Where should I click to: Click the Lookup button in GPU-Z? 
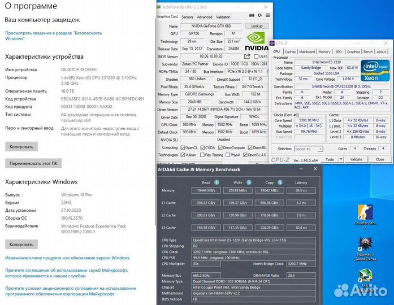tap(257, 26)
